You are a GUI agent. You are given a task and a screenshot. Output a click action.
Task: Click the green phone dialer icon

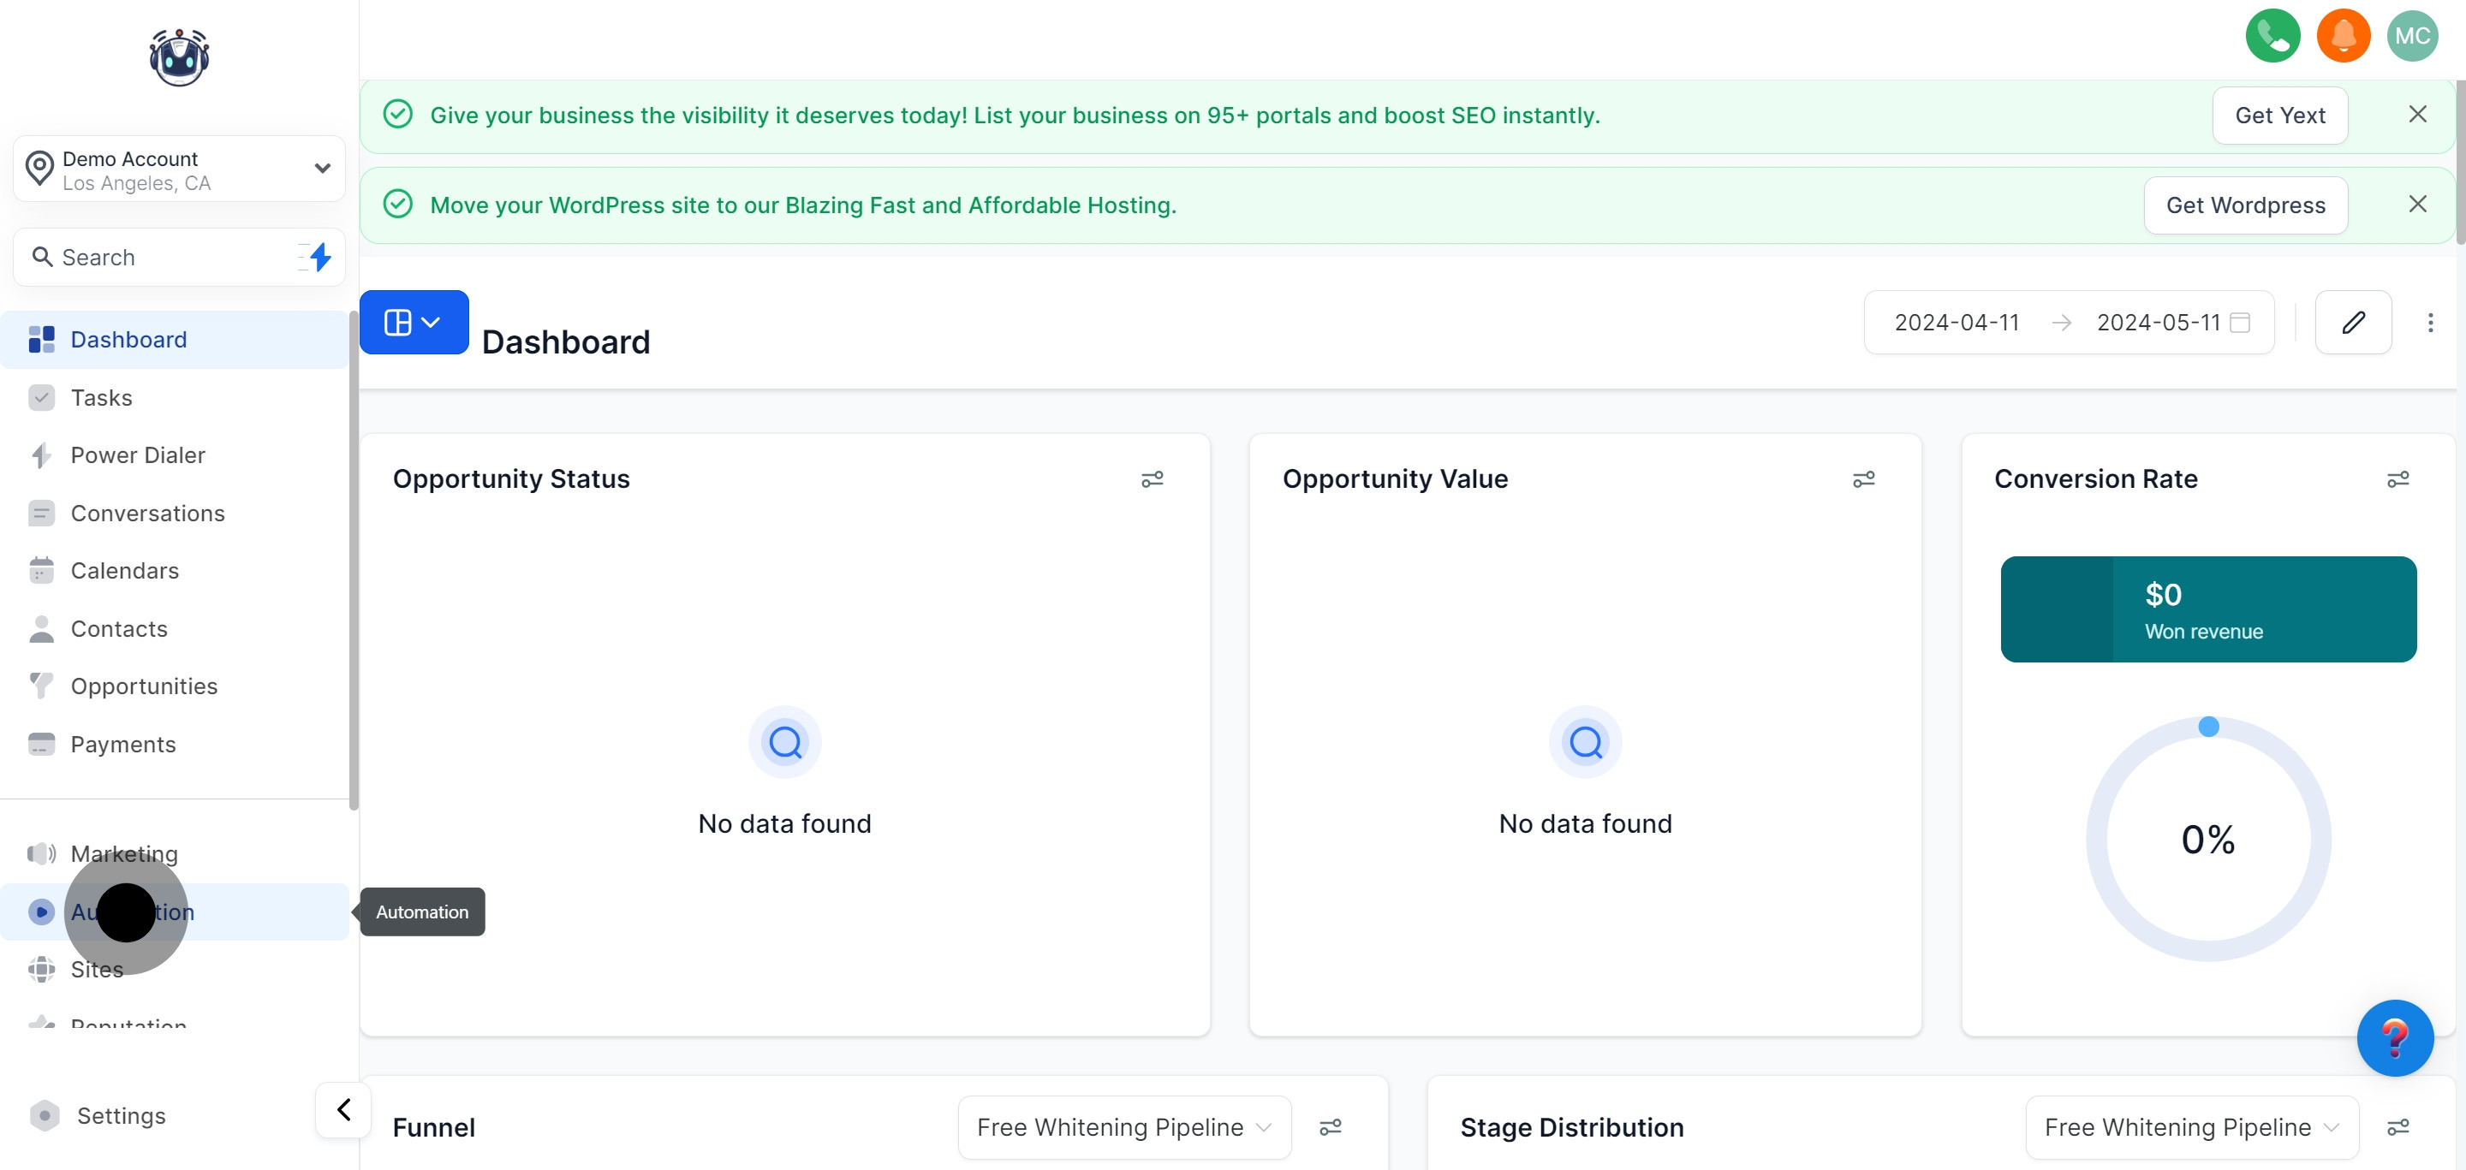click(2272, 35)
